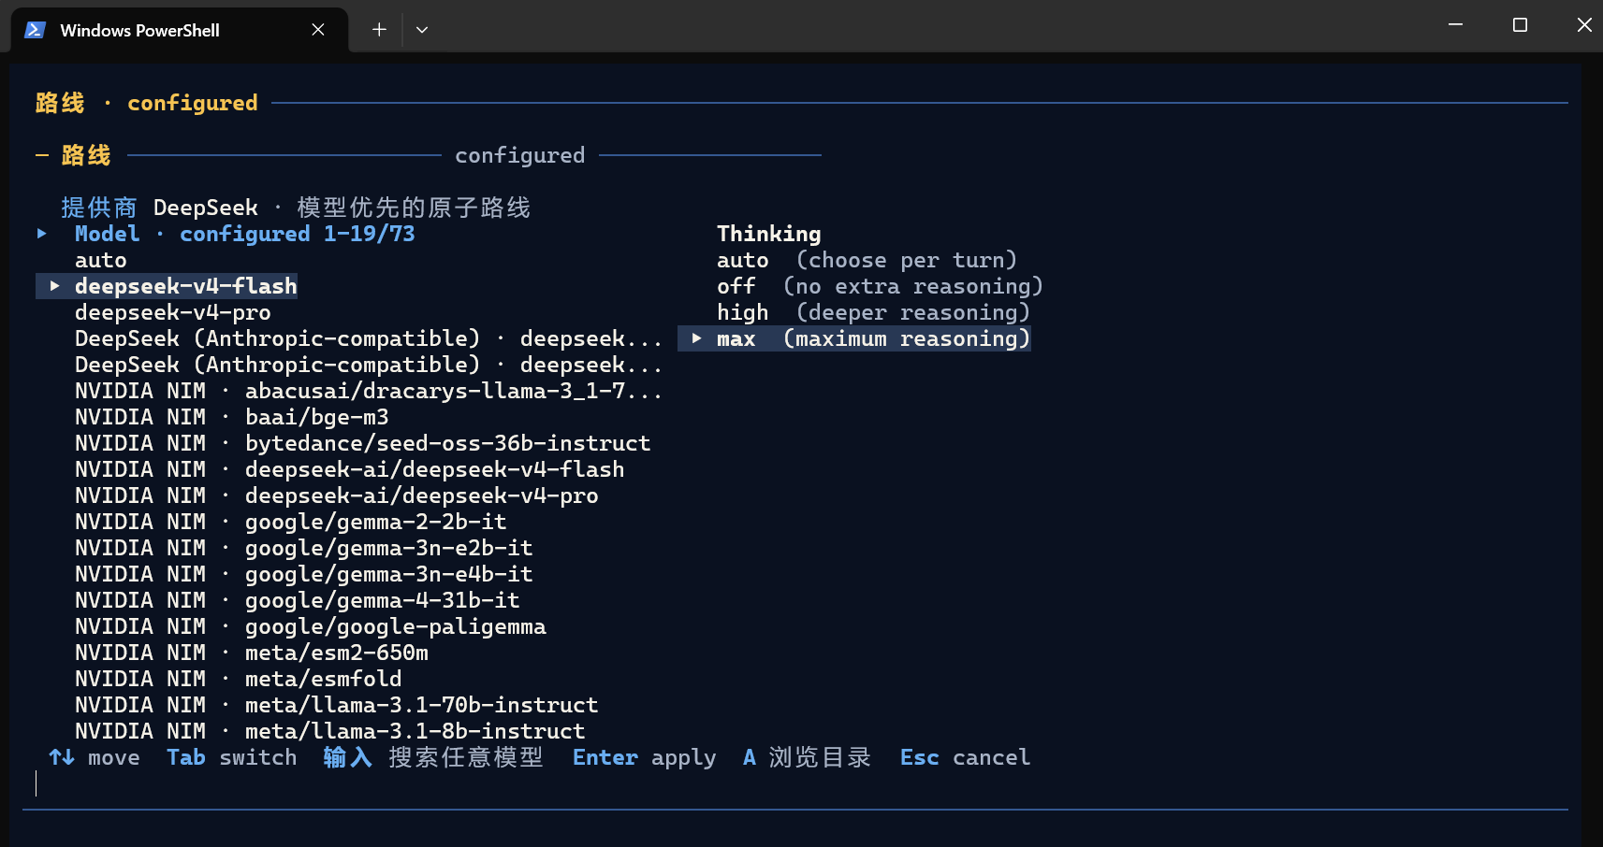
Task: Click the A 浏览目录 browse catalog hint
Action: point(807,757)
